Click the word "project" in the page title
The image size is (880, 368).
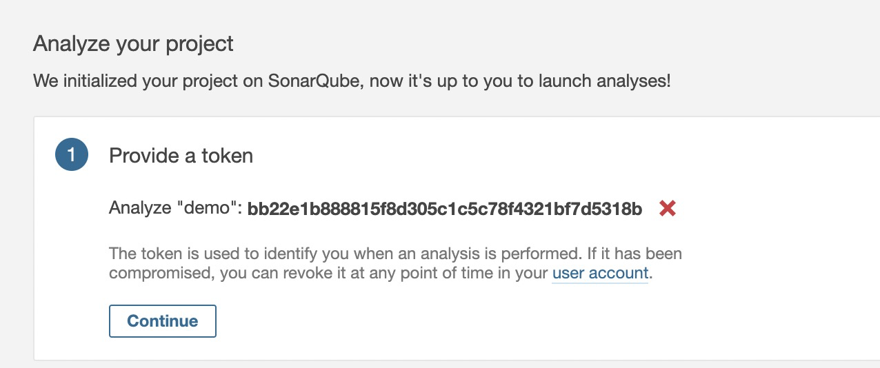pyautogui.click(x=201, y=44)
